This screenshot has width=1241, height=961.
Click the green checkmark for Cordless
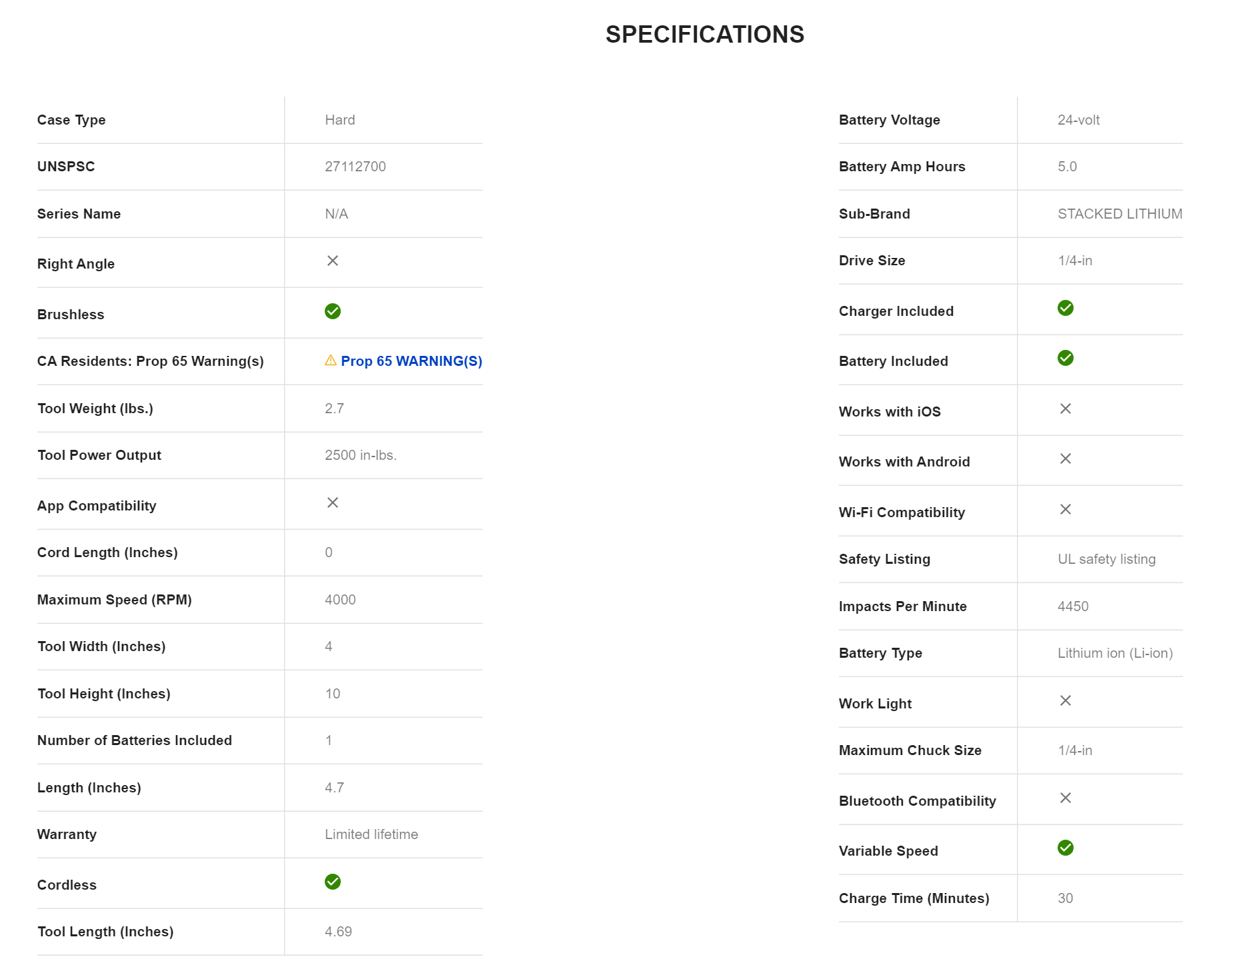[333, 882]
